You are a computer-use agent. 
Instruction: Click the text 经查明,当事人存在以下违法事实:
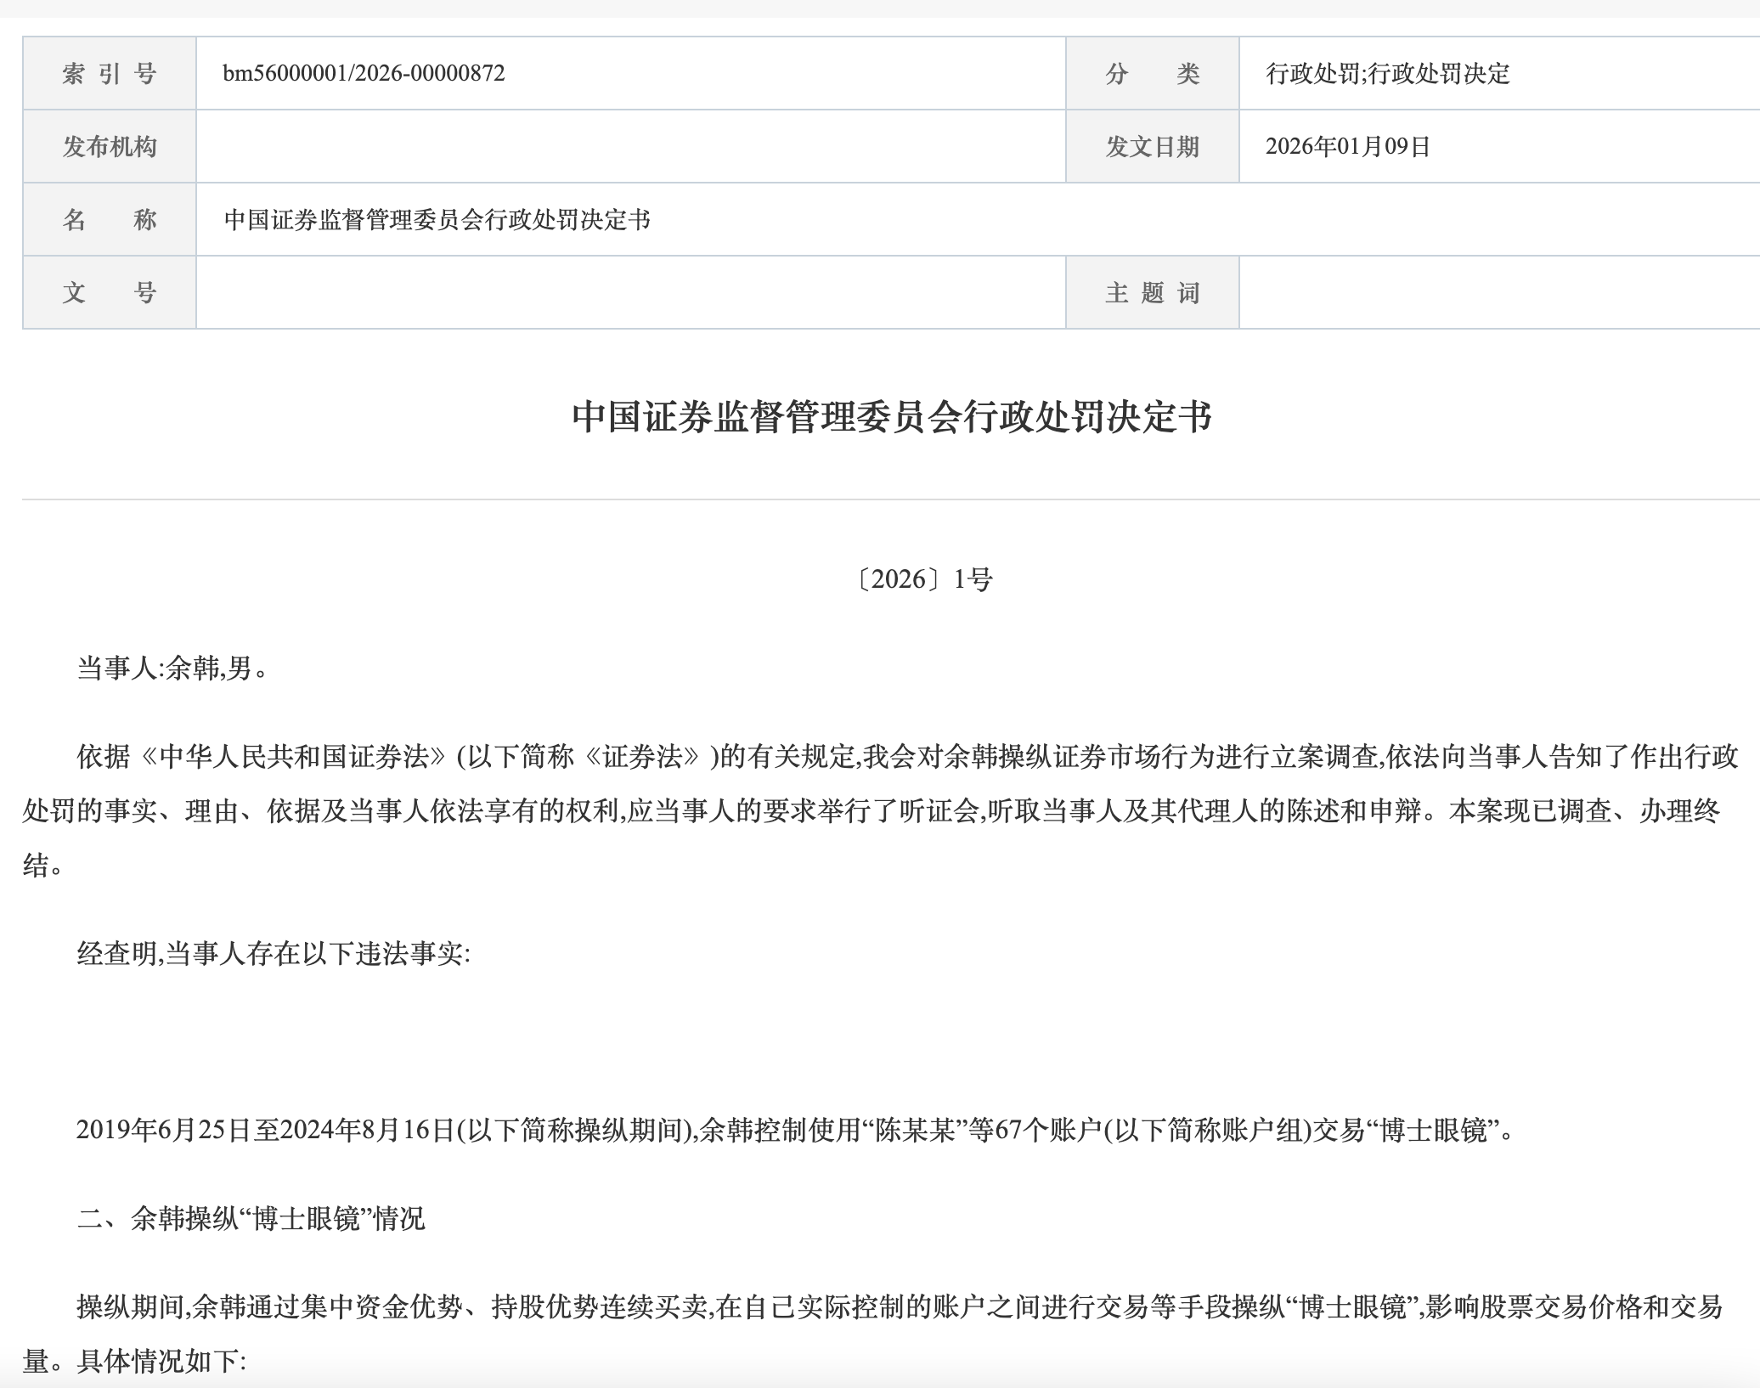tap(274, 953)
